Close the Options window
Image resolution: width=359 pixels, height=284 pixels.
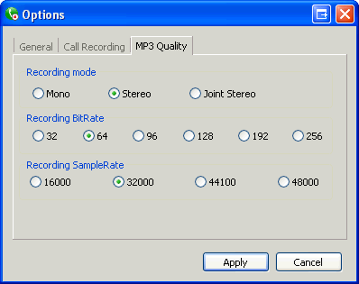(345, 14)
